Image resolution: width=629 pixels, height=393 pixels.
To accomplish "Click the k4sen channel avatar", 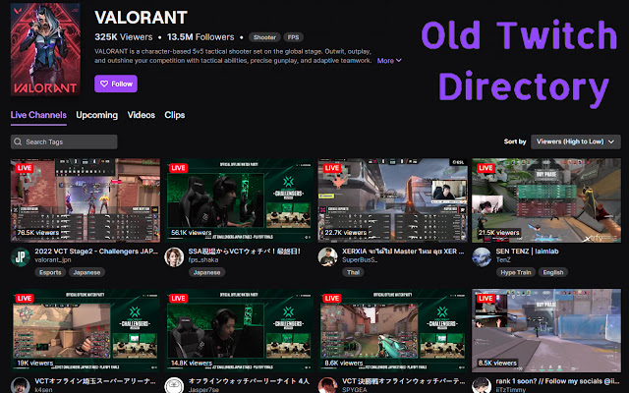I will coord(20,385).
